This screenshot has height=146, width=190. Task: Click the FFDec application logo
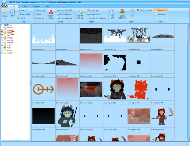(4, 4)
